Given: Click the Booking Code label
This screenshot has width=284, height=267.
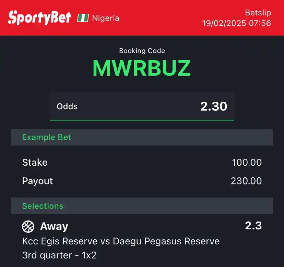Looking at the screenshot, I should (x=142, y=51).
